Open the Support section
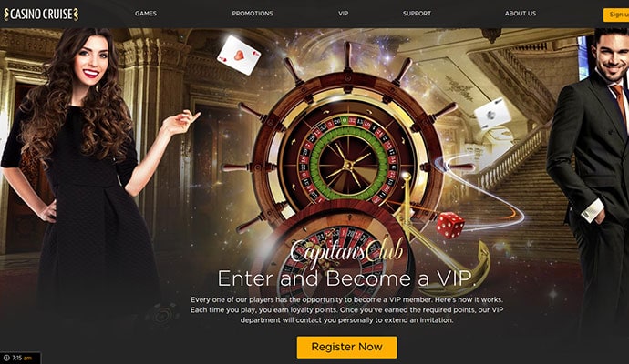Viewport: 629px width, 364px height. pos(417,14)
